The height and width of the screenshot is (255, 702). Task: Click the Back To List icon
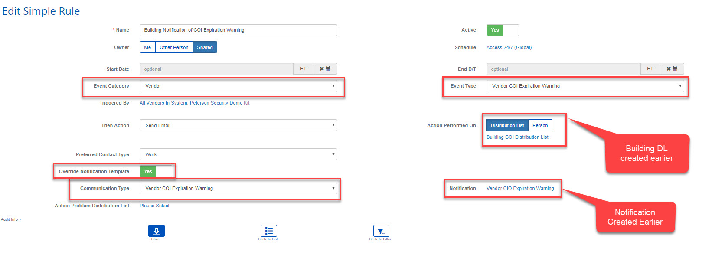coord(268,231)
